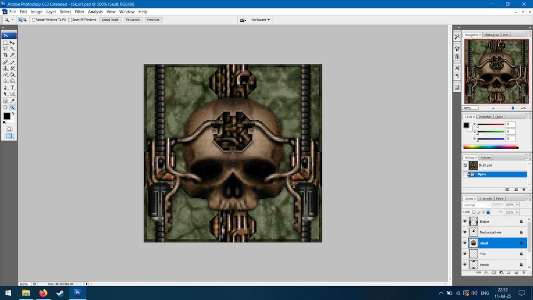Image resolution: width=533 pixels, height=300 pixels.
Task: Open the Image menu
Action: (x=36, y=12)
